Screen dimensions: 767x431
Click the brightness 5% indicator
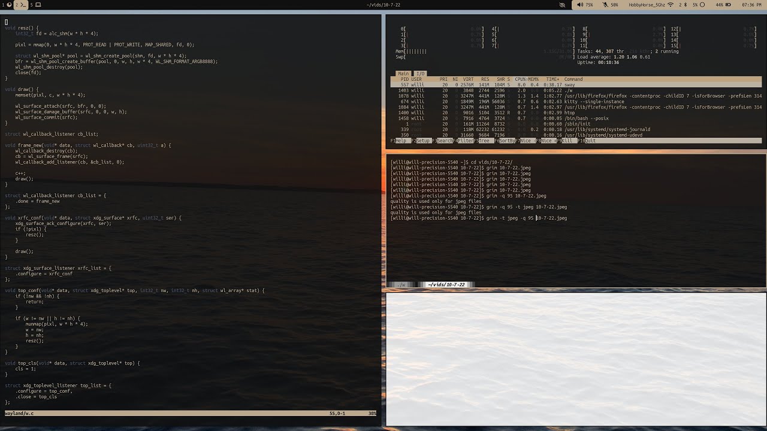[699, 5]
